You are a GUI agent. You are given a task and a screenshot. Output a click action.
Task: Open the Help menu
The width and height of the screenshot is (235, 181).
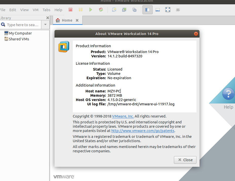(58, 10)
